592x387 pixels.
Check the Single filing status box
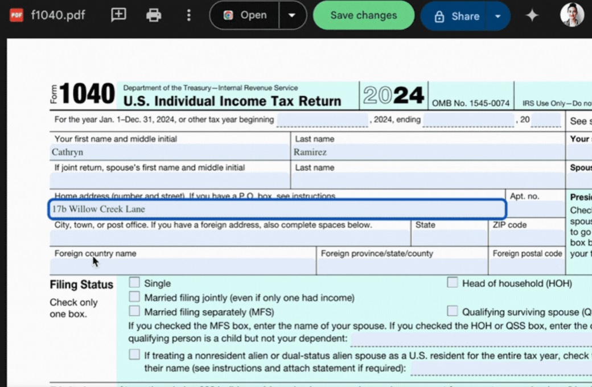coord(134,282)
